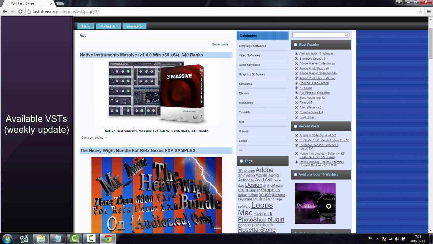Open Steinberg Cubase Elements 8 post
433x244 pixels.
tap(319, 147)
